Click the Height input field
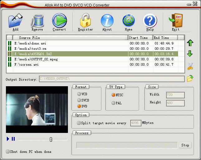201x160 pixels. pos(175,103)
